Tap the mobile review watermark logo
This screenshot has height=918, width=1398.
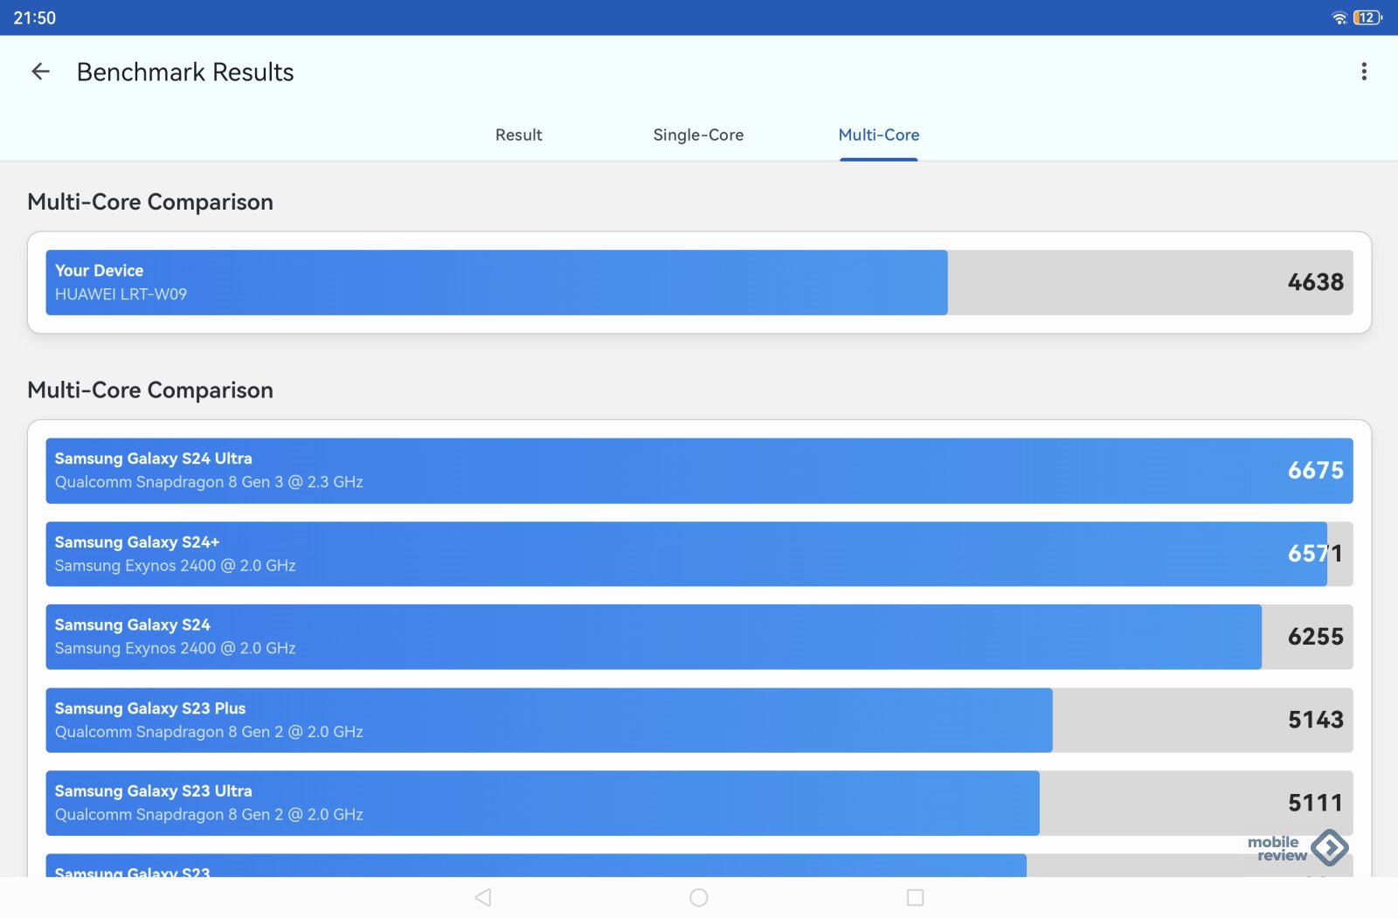click(x=1298, y=848)
